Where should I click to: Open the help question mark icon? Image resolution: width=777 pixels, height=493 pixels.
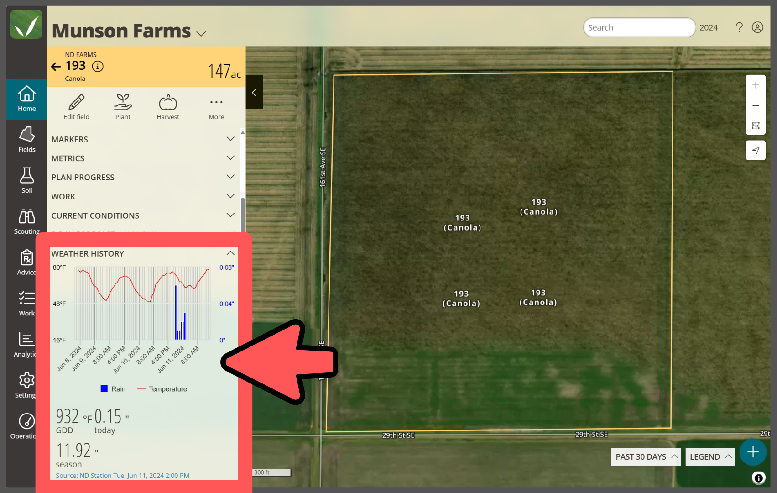[740, 27]
